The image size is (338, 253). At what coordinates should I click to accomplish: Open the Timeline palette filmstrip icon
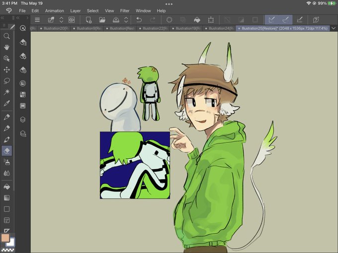point(23,106)
